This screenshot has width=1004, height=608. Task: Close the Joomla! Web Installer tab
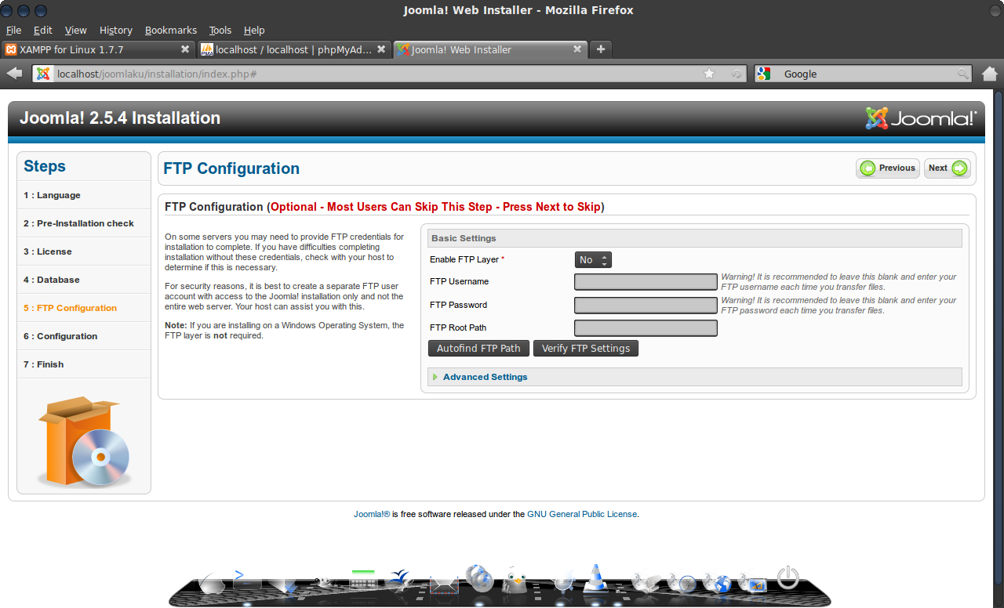coord(577,49)
